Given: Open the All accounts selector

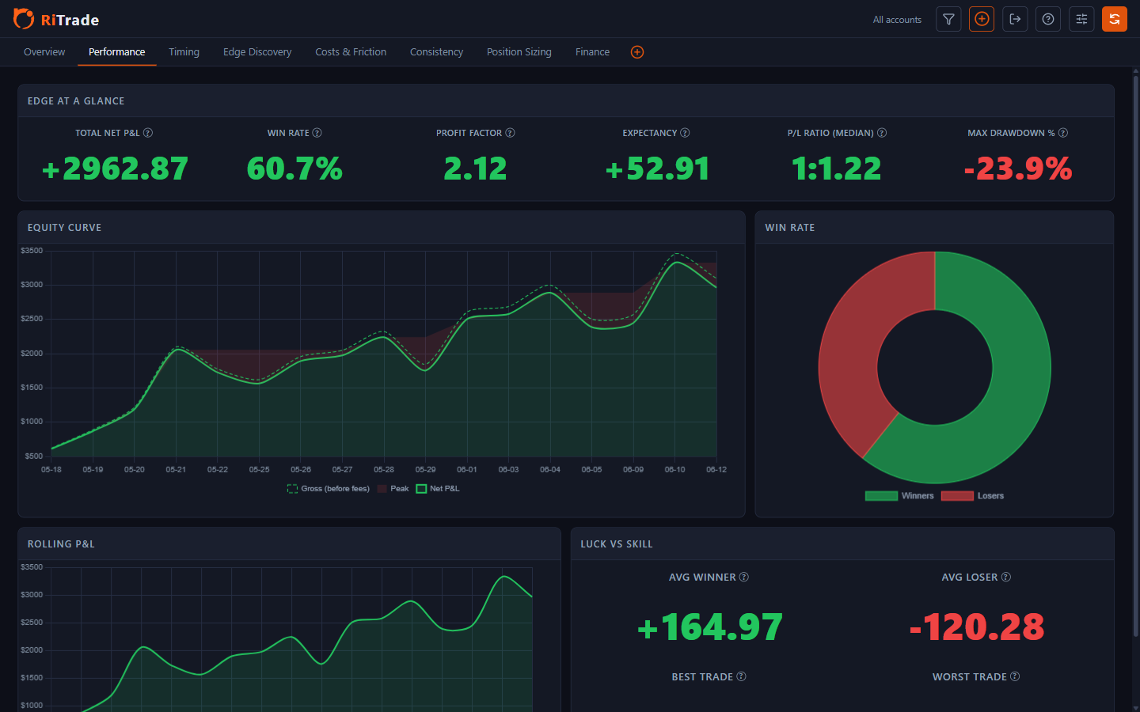Looking at the screenshot, I should click(897, 20).
